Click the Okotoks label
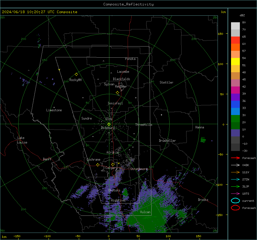257x240 pixels. point(114,190)
